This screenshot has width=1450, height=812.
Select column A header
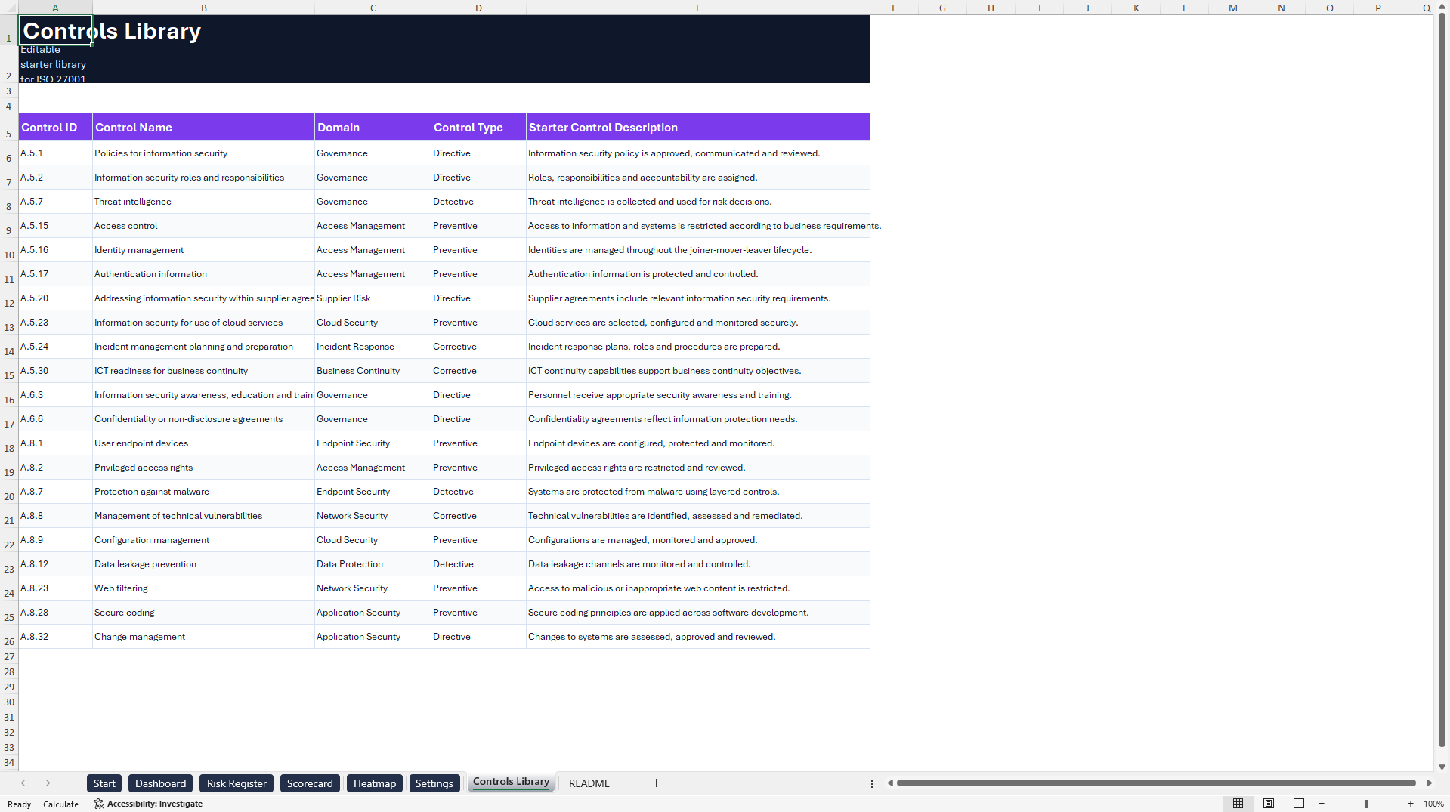pyautogui.click(x=55, y=8)
